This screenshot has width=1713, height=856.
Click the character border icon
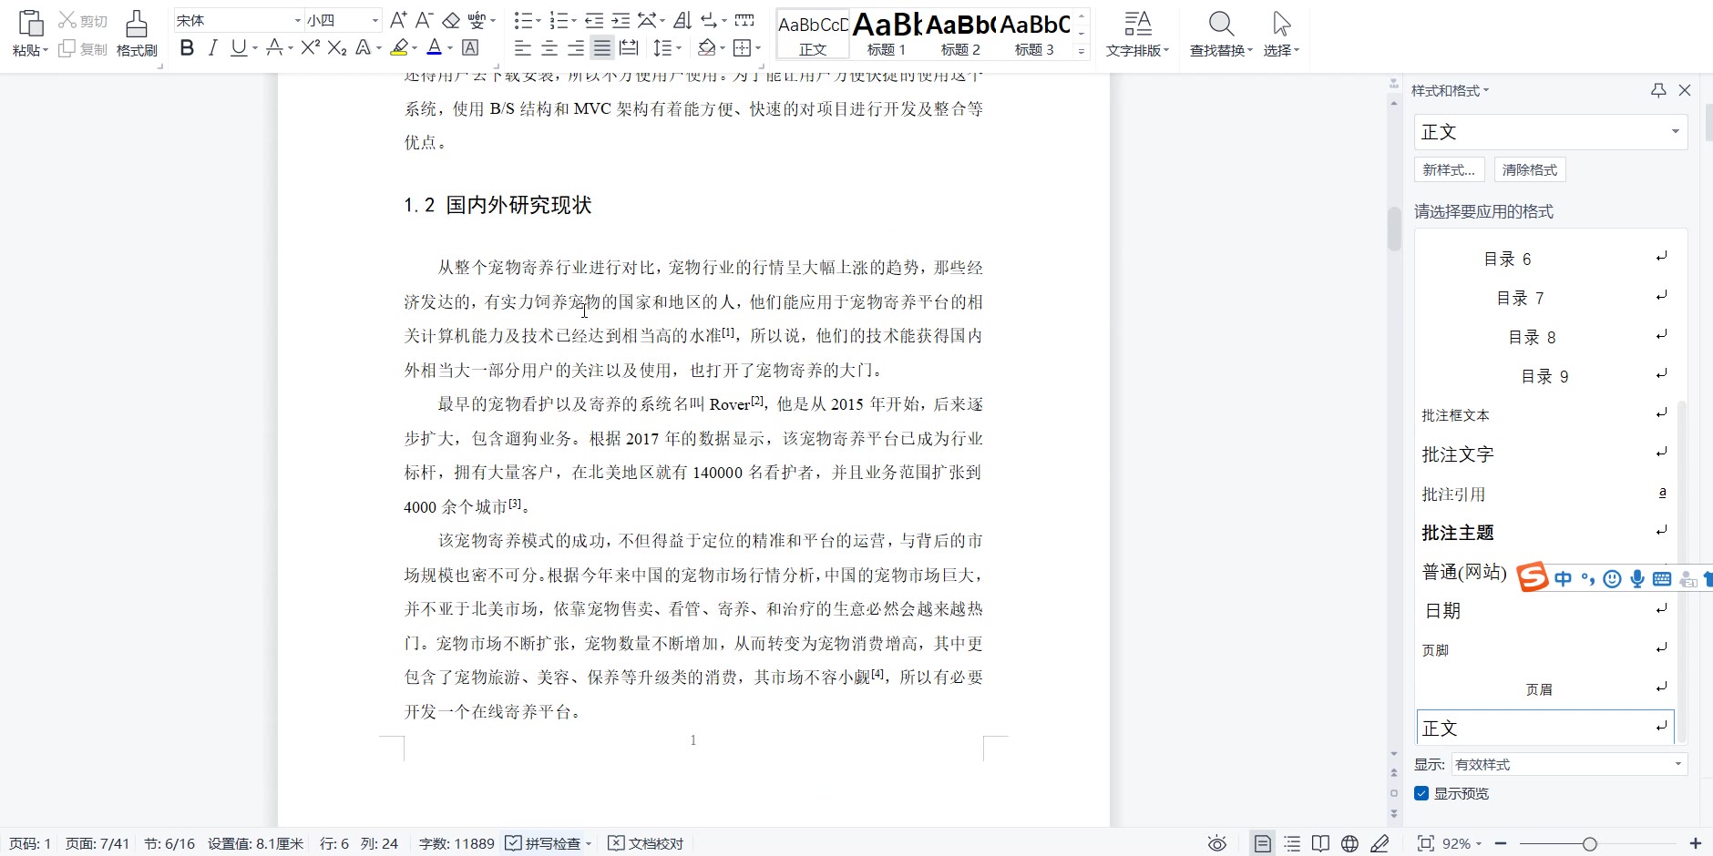click(470, 47)
